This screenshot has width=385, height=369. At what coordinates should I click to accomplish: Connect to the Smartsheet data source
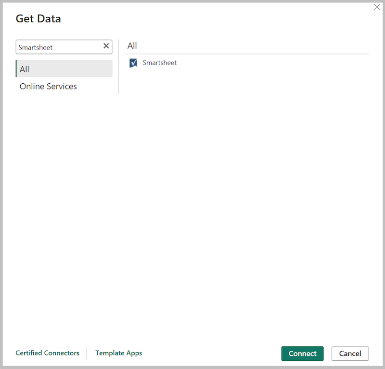pyautogui.click(x=302, y=354)
